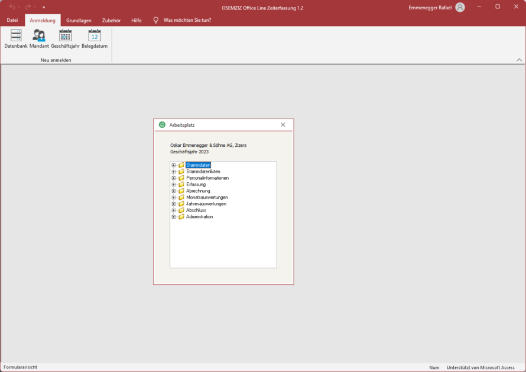Click the Undo arrow in quick access toolbar
Screen dimensions: 526x372
(x=12, y=7)
